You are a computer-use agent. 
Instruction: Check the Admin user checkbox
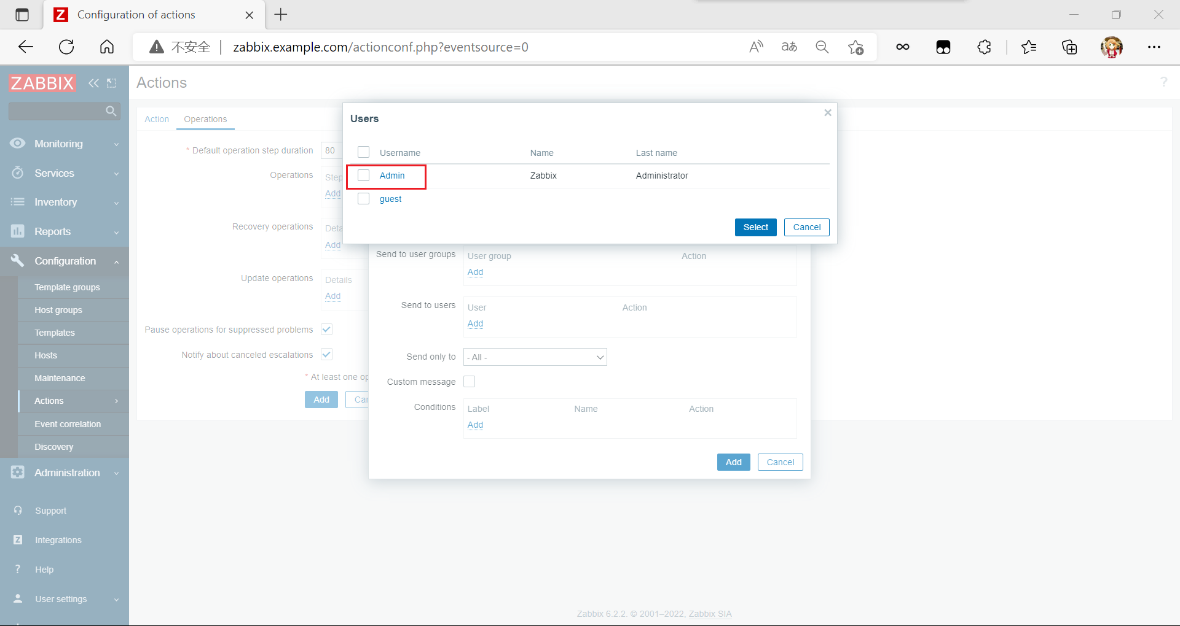point(364,176)
